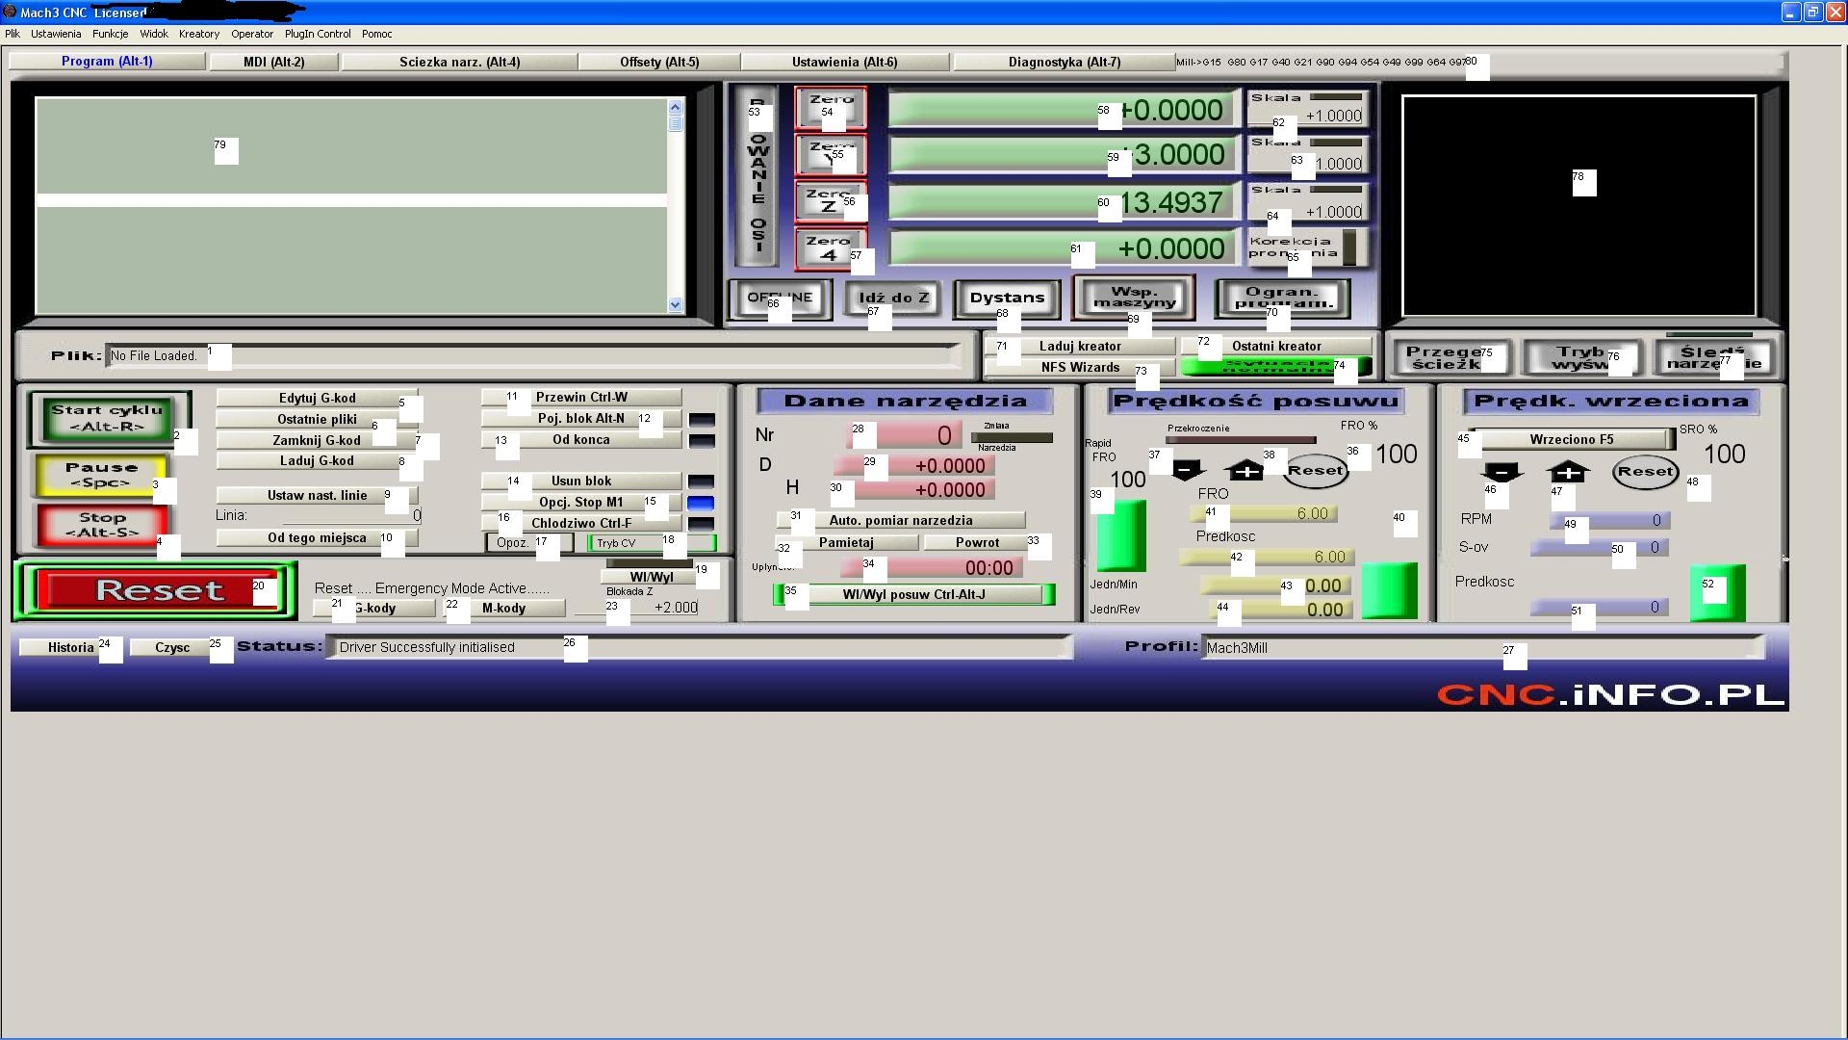The image size is (1848, 1040).
Task: Click the Ostatni kreator button
Action: (x=1276, y=346)
